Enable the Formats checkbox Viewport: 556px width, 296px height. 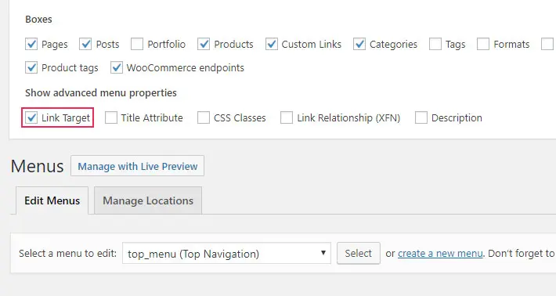[x=483, y=44]
